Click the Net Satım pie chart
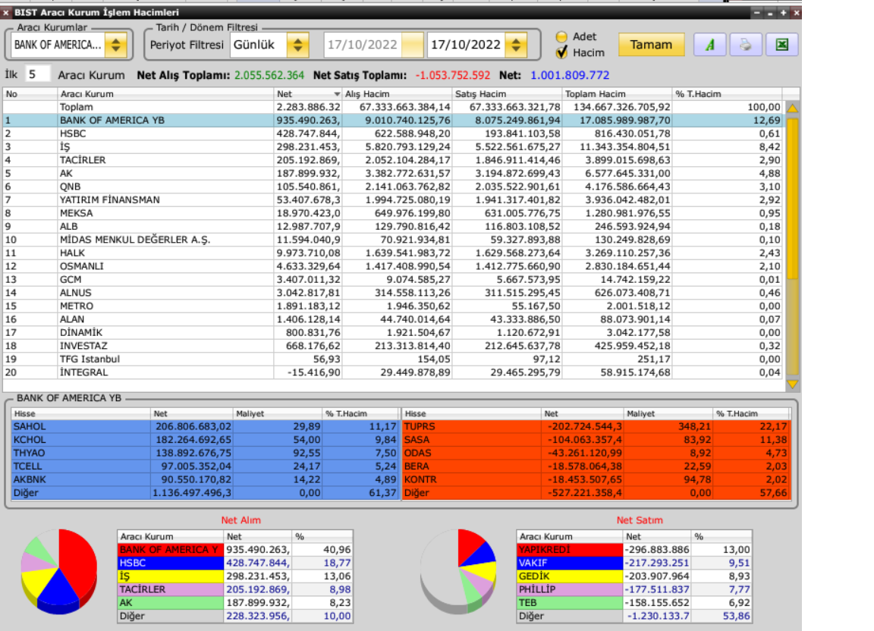The height and width of the screenshot is (631, 874). pos(457,571)
